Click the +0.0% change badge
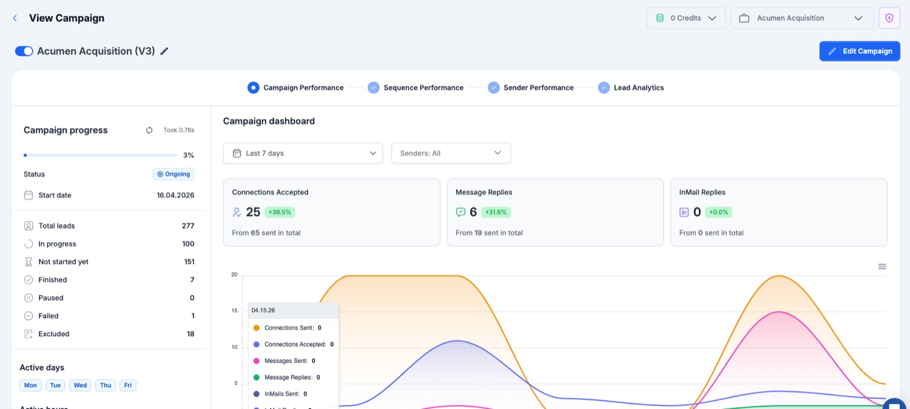The image size is (910, 409). pos(718,212)
